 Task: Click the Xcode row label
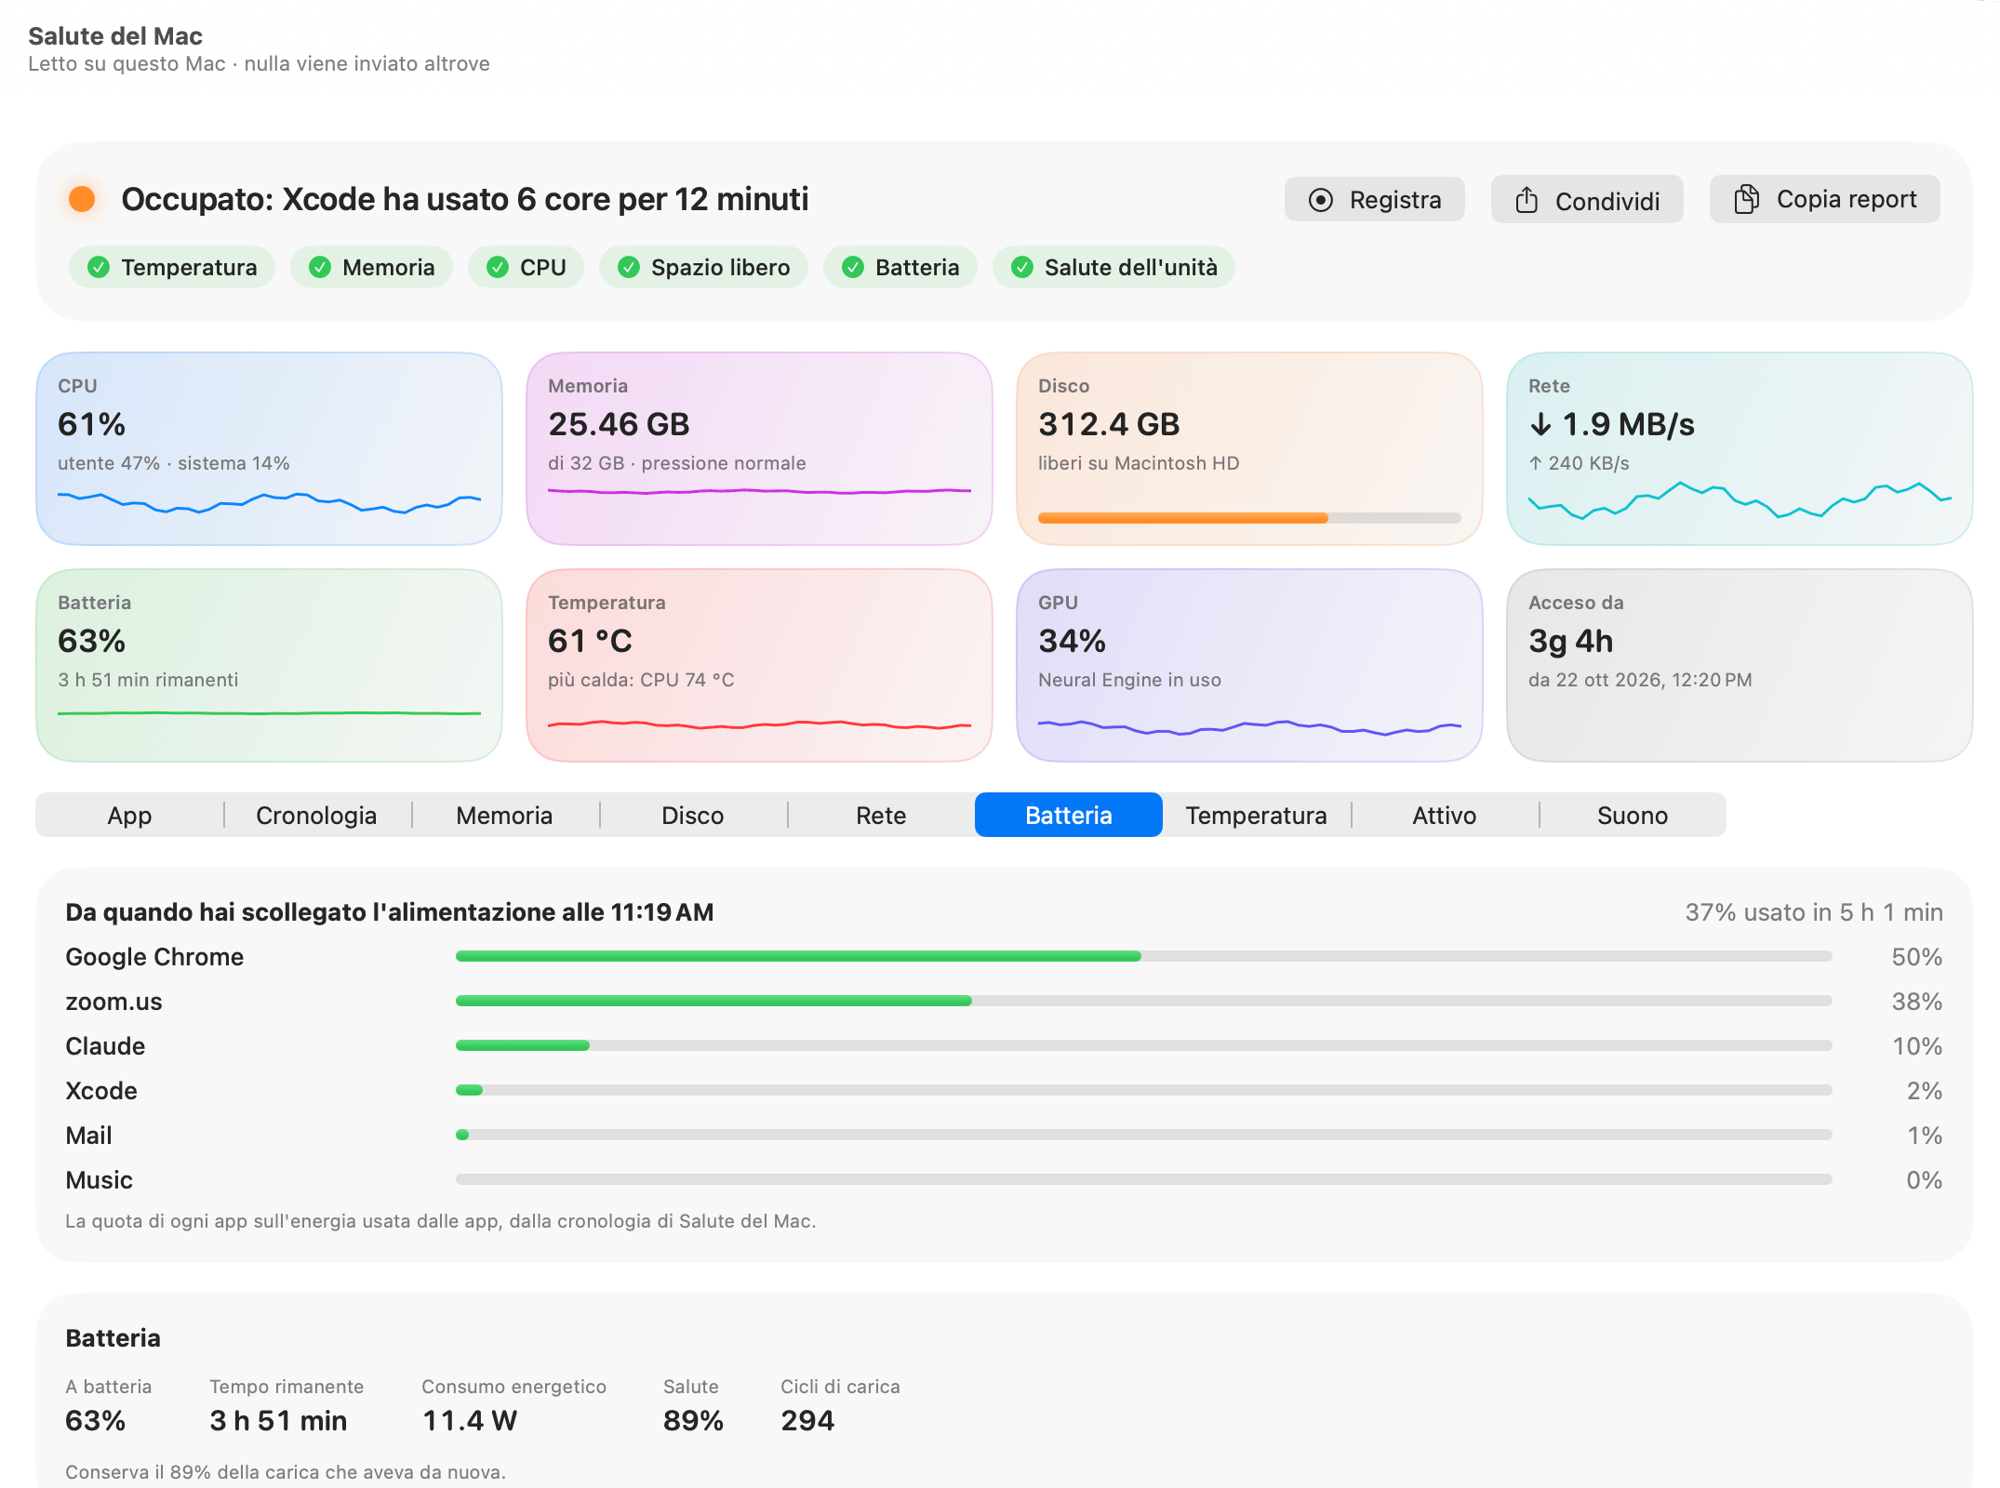(x=101, y=1091)
